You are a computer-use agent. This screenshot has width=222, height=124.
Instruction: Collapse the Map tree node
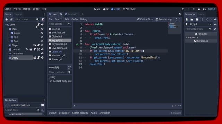click(x=8, y=29)
